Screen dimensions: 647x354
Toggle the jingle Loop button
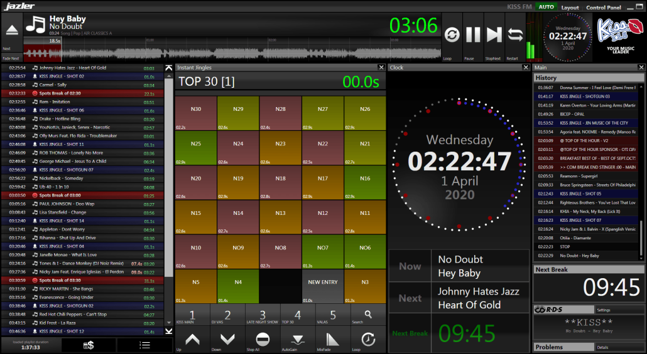pos(368,340)
